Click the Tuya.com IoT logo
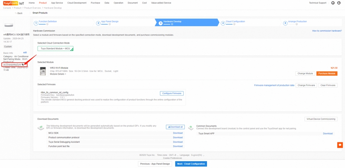The width and height of the screenshot is (345, 168). [13, 3]
